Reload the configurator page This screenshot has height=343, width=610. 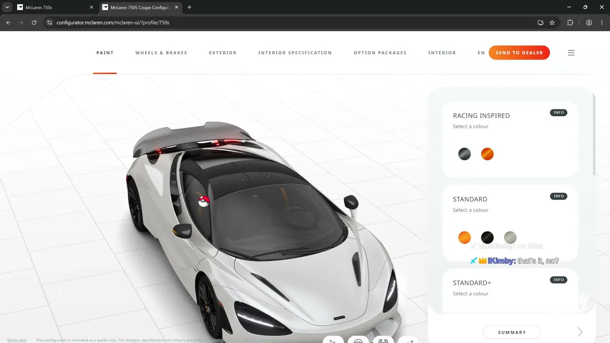(x=34, y=22)
